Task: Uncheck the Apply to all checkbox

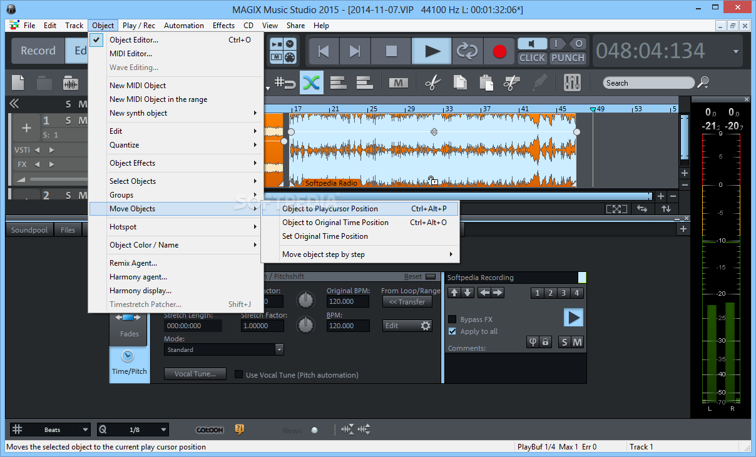Action: click(452, 331)
